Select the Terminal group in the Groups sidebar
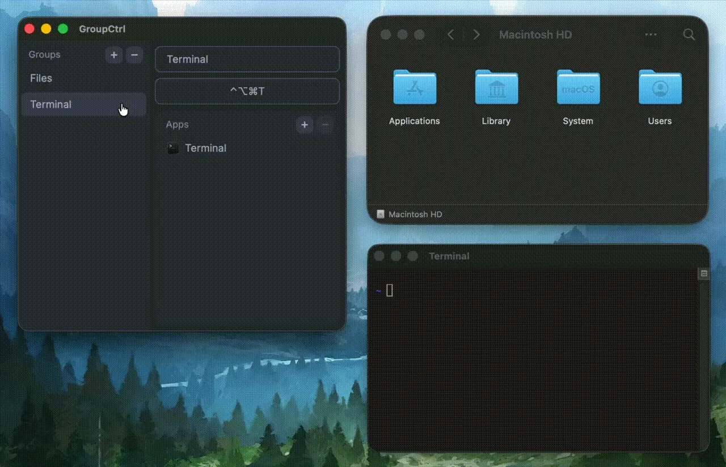Image resolution: width=726 pixels, height=467 pixels. pos(83,104)
